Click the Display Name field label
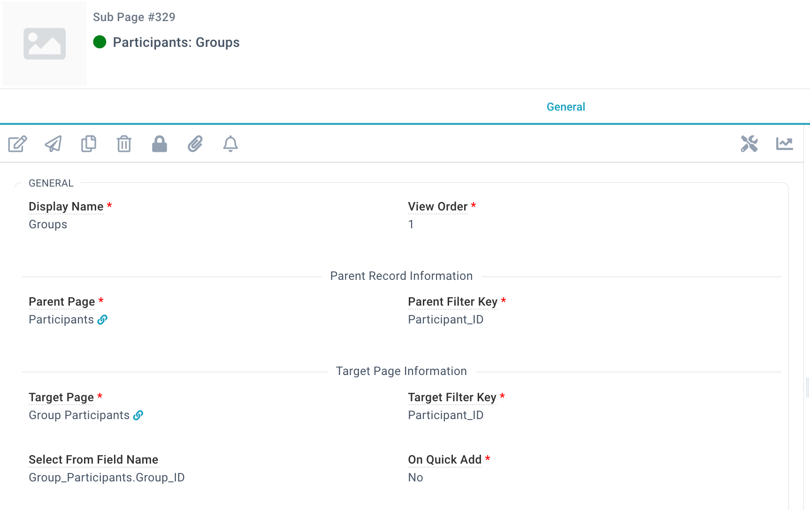Viewport: 810px width, 510px height. 66,207
